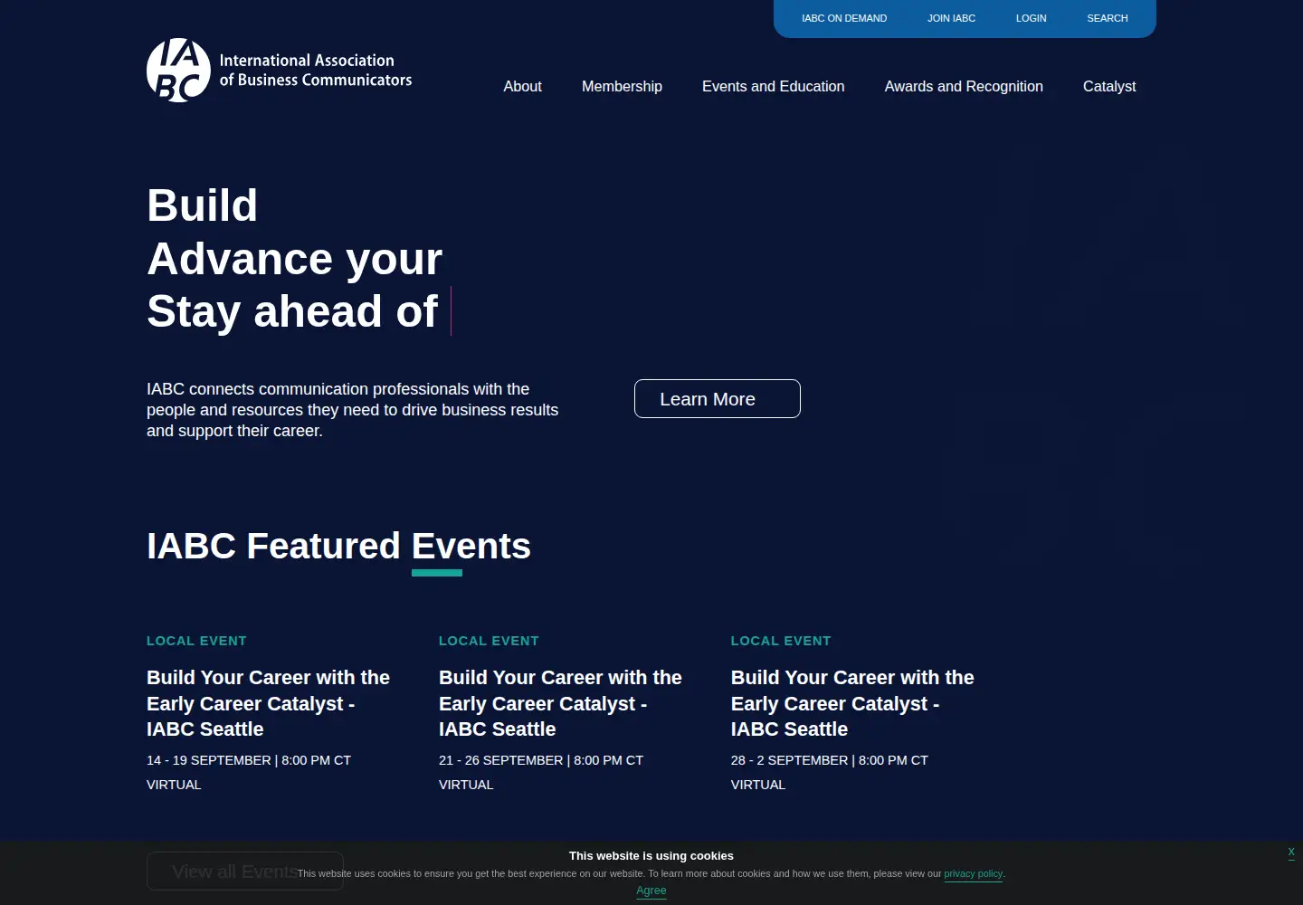Open IABC On Demand link
This screenshot has height=905, width=1303.
(x=844, y=18)
